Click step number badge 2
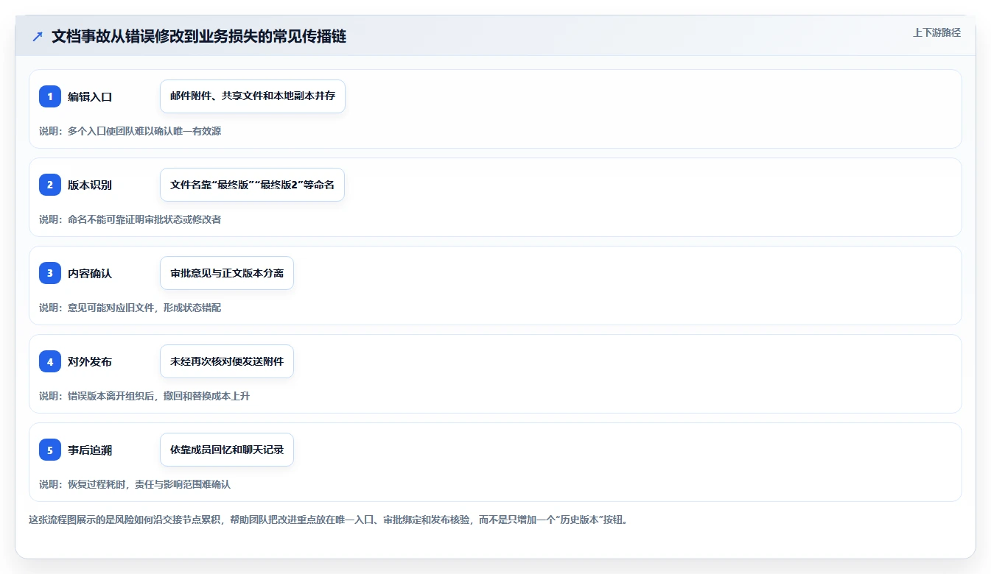 click(50, 185)
